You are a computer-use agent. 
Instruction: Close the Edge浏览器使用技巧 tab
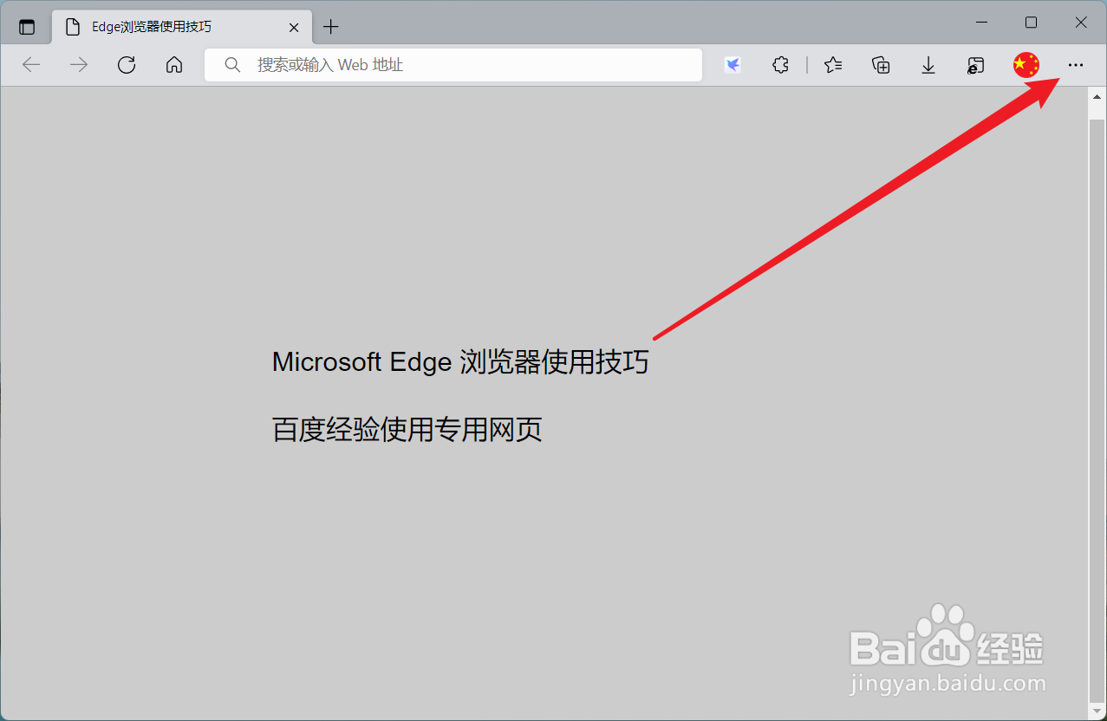[294, 27]
